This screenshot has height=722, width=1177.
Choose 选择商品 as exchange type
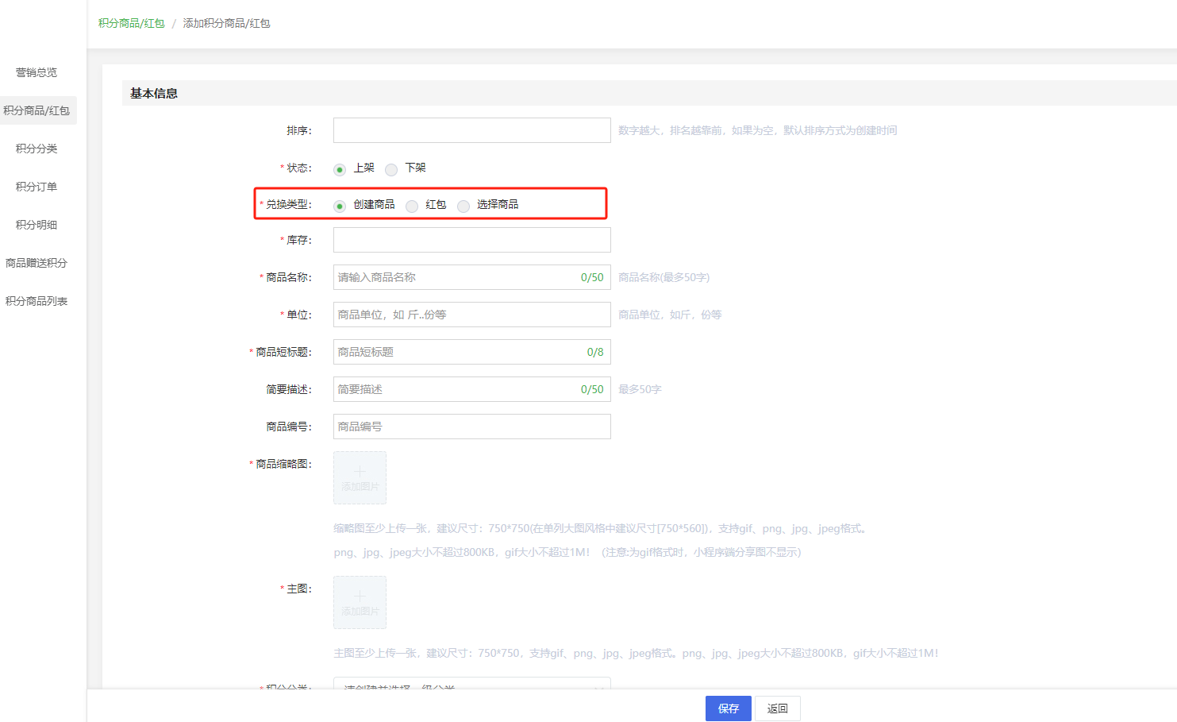pos(463,206)
